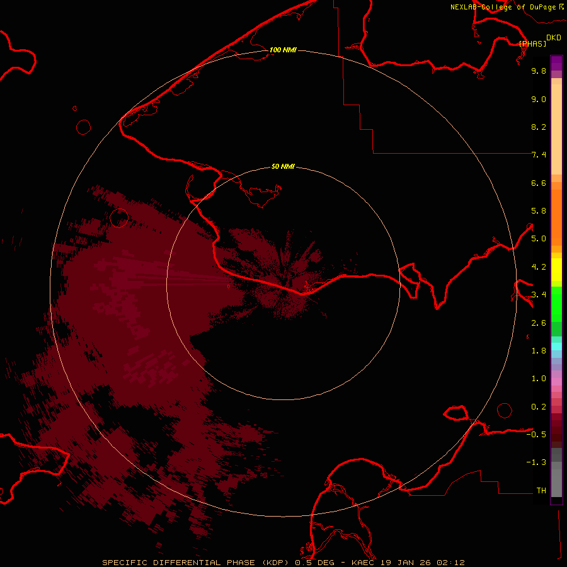This screenshot has width=567, height=567.
Task: Click the 8.2 legend value
Action: click(539, 127)
